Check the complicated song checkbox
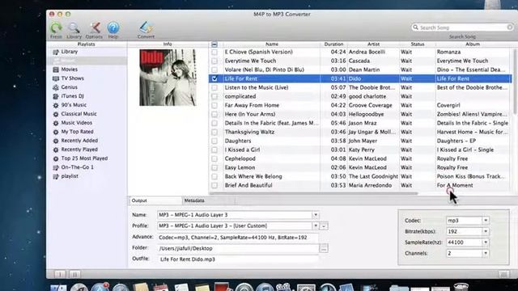This screenshot has width=518, height=291. coord(214,97)
